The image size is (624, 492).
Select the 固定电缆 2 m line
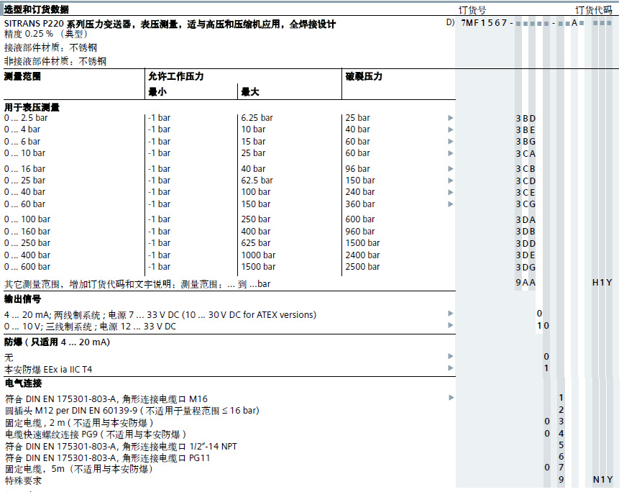click(x=79, y=422)
